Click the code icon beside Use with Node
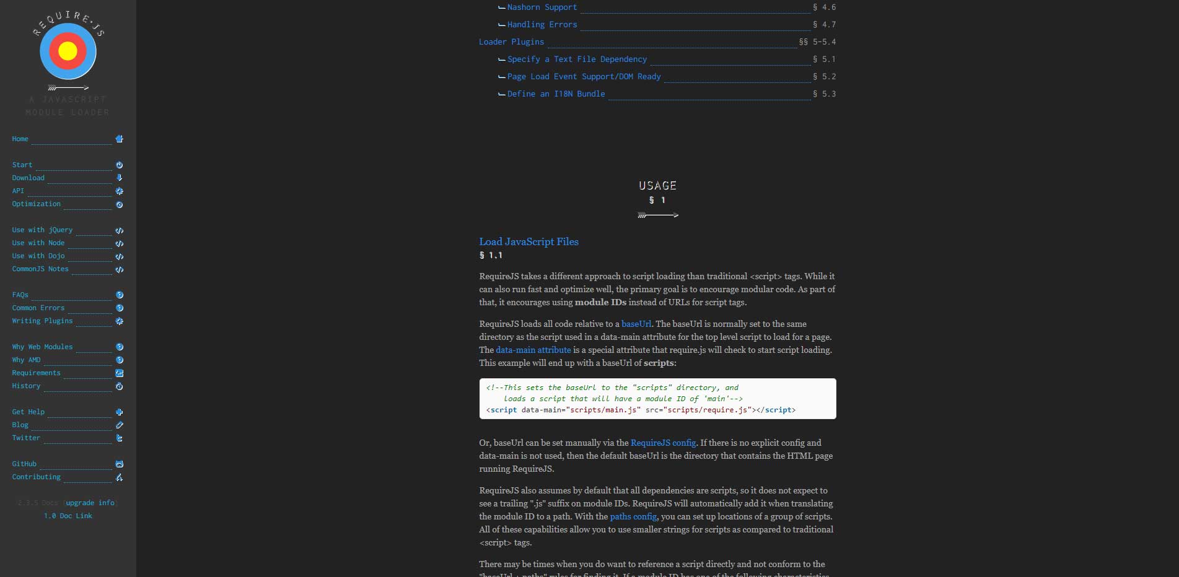The height and width of the screenshot is (577, 1179). [120, 243]
